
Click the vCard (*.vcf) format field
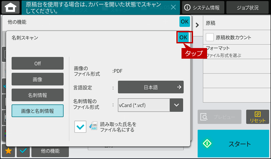point(144,105)
